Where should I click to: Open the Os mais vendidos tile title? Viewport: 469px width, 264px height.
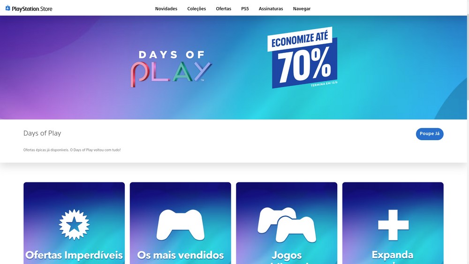[181, 255]
